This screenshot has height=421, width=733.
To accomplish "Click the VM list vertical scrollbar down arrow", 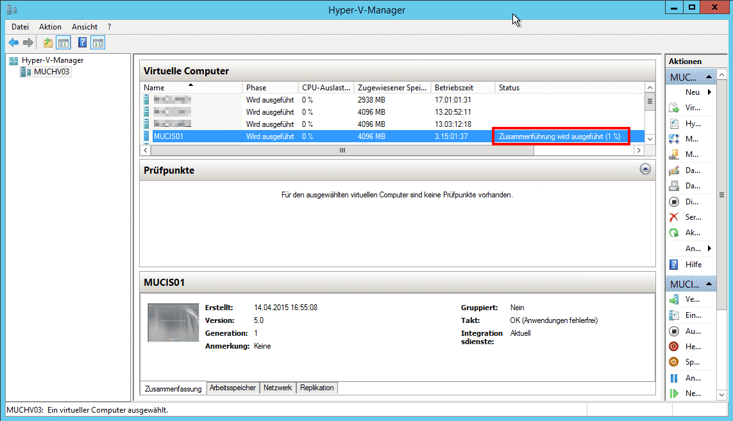I will [x=650, y=139].
